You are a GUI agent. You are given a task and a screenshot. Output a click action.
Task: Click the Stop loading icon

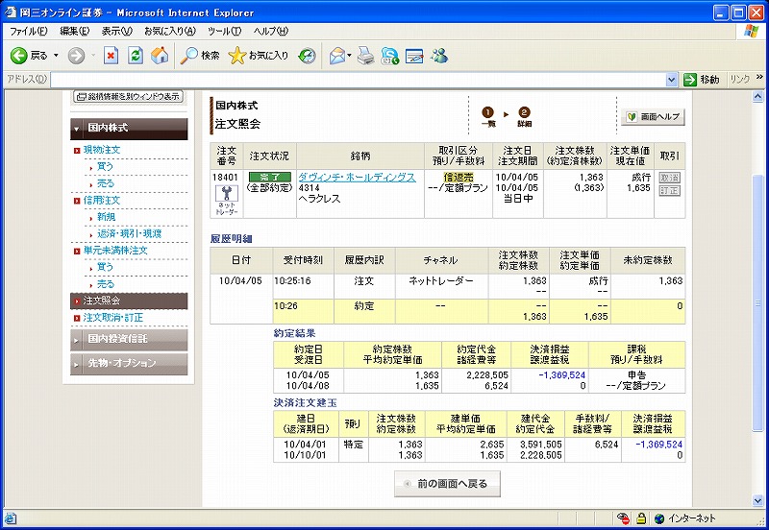click(x=111, y=56)
